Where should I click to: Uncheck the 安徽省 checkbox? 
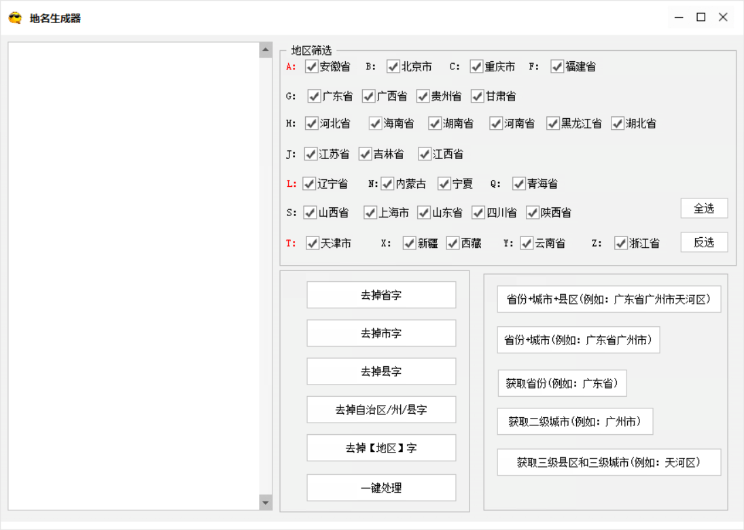click(311, 67)
